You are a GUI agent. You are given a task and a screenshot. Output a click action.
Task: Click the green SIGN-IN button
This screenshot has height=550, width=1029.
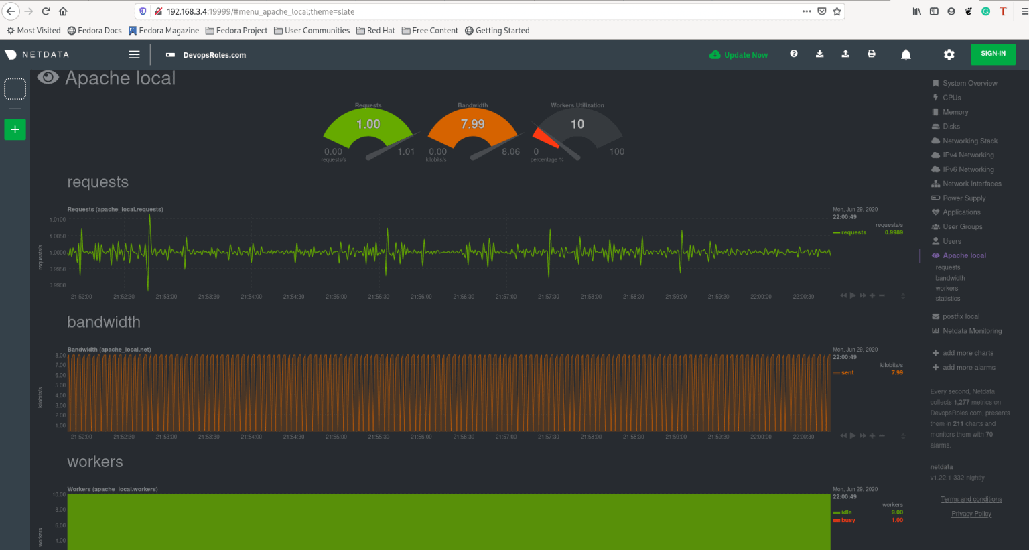[x=993, y=54]
